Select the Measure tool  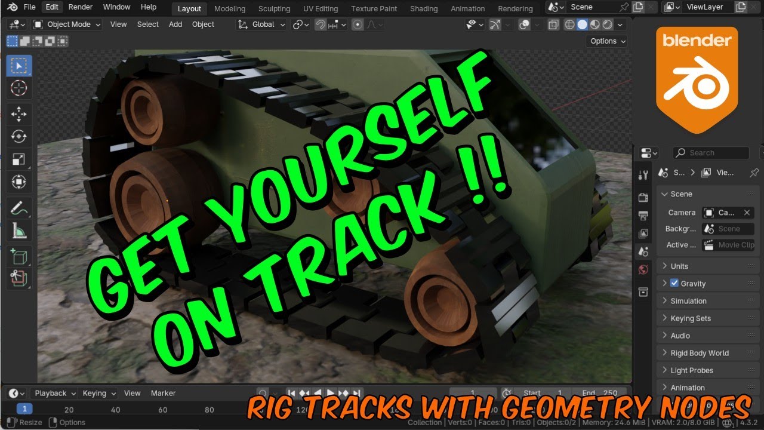tap(19, 231)
